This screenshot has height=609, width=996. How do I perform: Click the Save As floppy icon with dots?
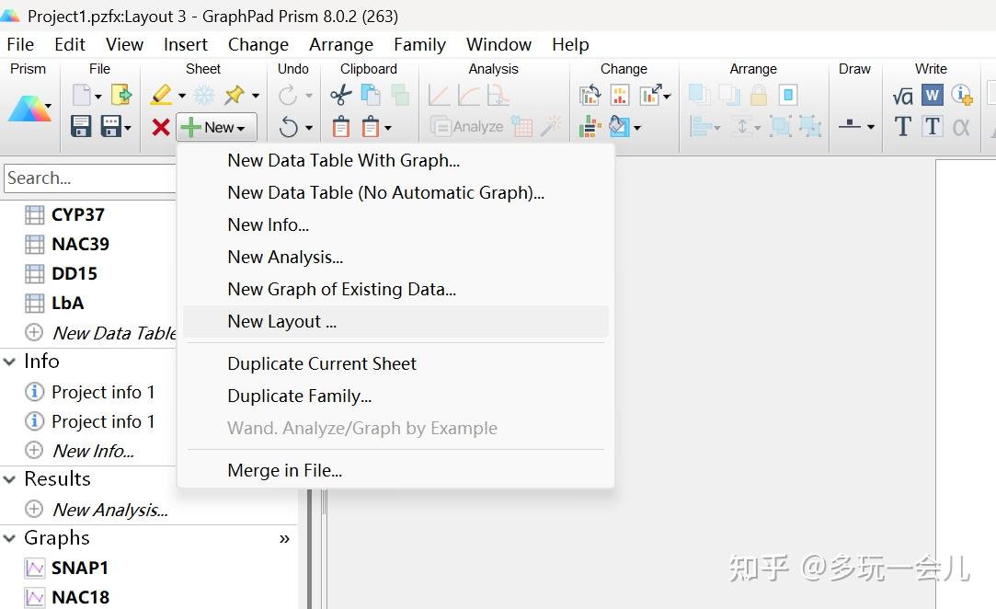coord(111,127)
